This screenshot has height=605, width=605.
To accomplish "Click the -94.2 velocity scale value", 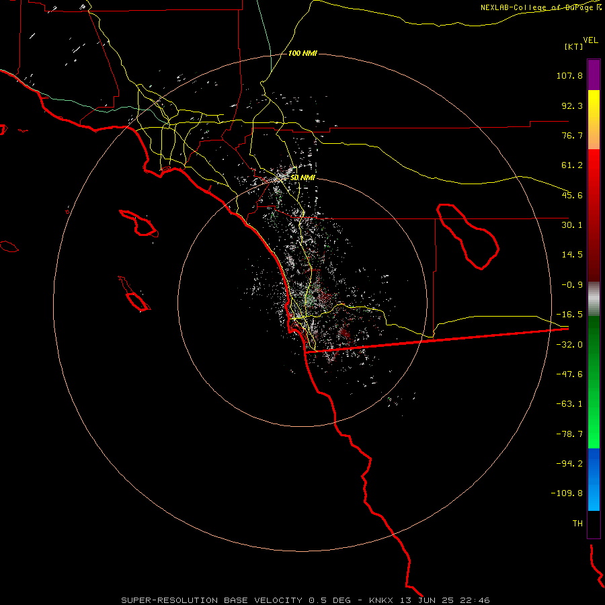I will click(569, 464).
